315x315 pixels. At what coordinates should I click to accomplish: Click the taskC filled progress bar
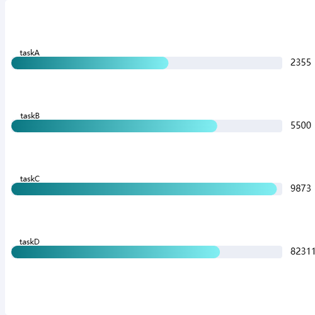coord(144,189)
